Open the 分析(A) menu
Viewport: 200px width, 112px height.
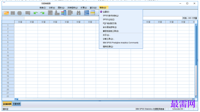[x=52, y=8]
